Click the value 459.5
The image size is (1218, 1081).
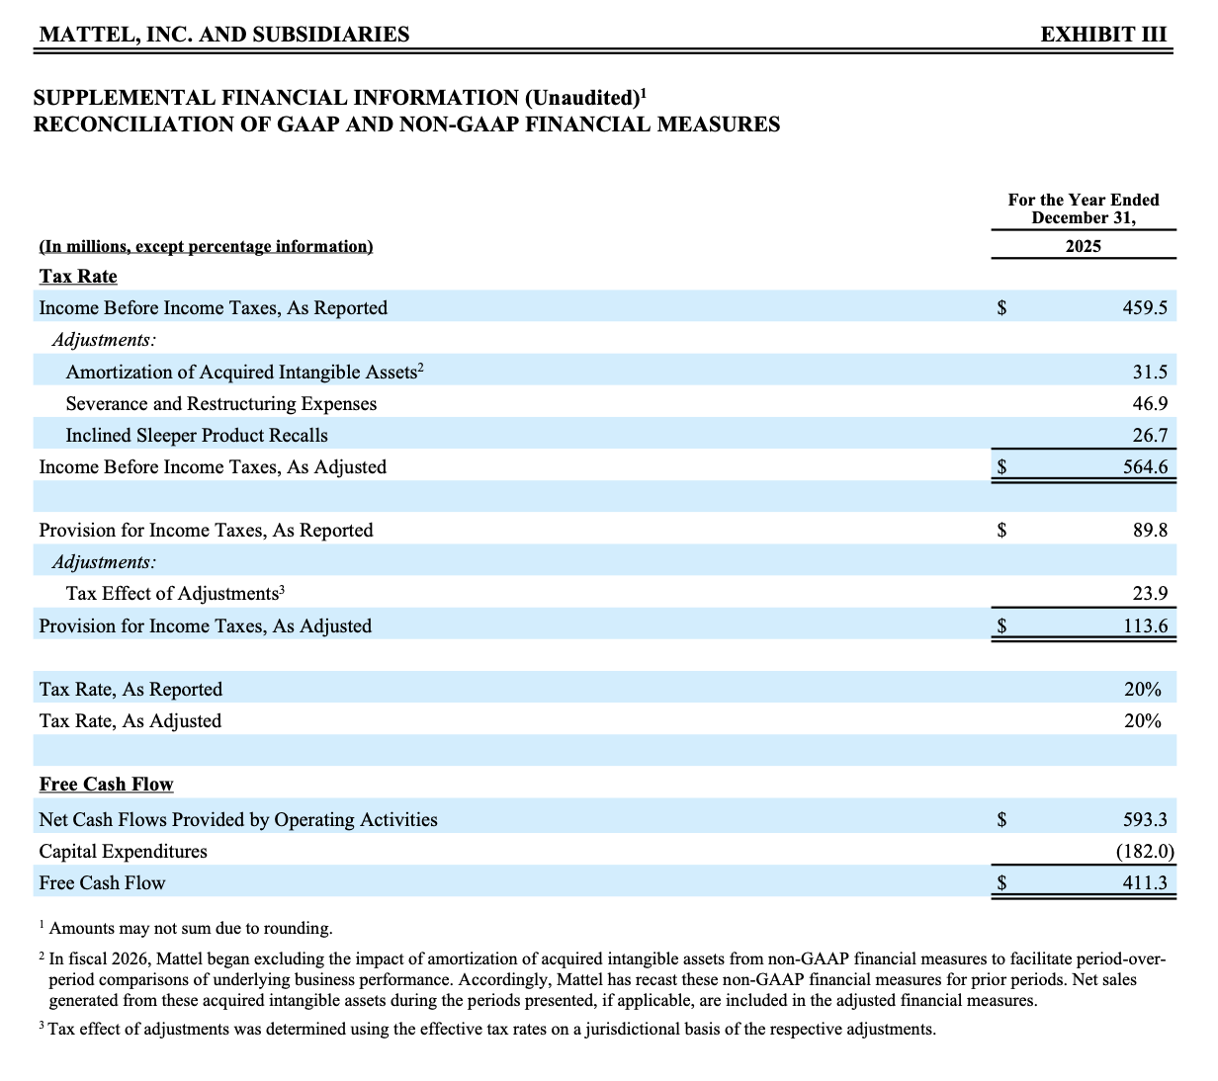coord(1145,308)
